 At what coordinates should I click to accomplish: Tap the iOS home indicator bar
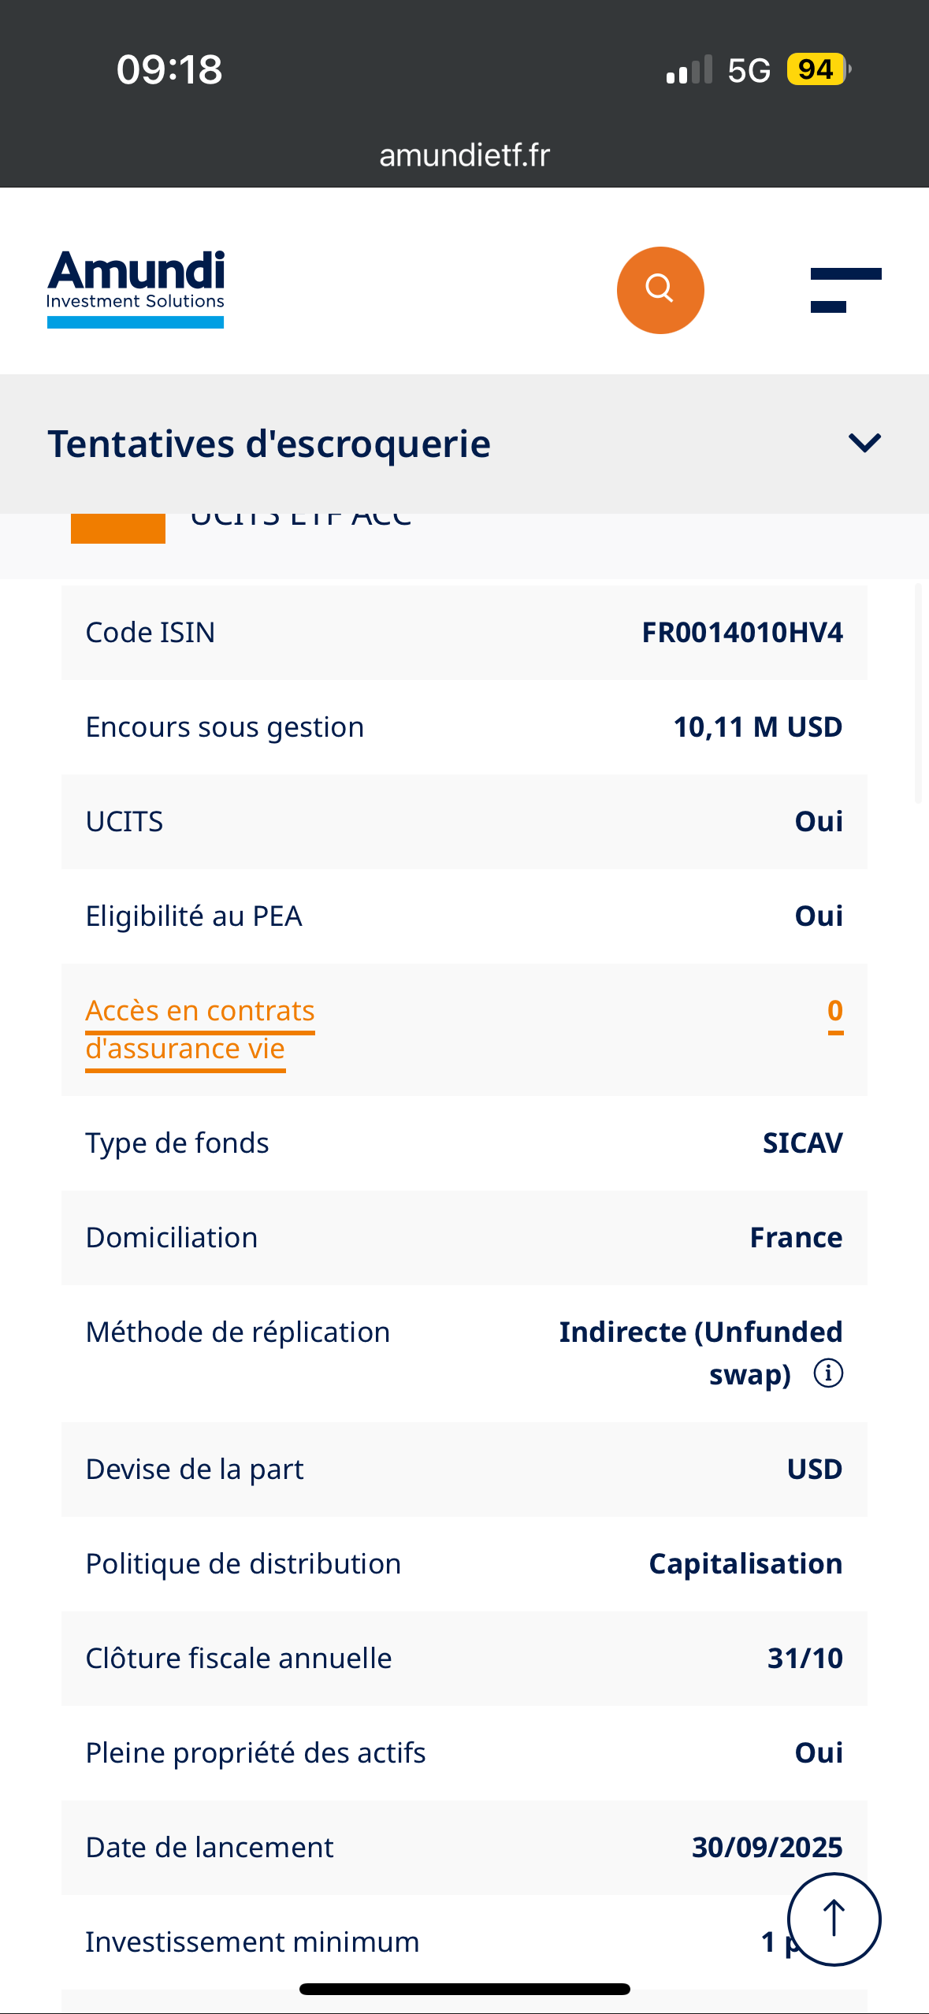tap(464, 1989)
